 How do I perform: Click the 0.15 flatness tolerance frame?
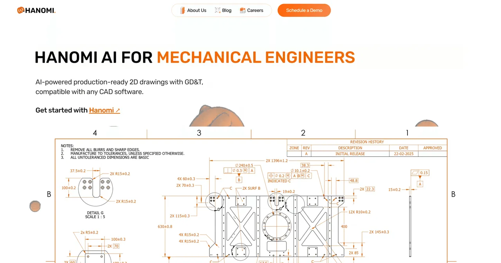click(420, 172)
